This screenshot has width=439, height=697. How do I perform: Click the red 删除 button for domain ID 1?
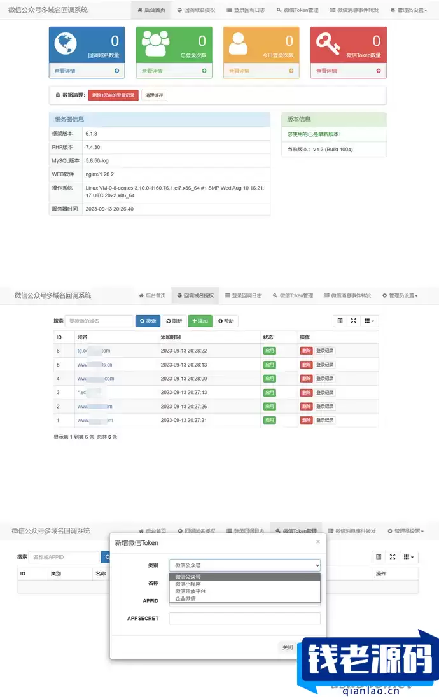pyautogui.click(x=307, y=420)
